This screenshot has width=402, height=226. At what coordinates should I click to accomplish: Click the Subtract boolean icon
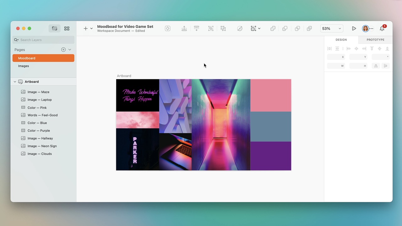tap(285, 29)
